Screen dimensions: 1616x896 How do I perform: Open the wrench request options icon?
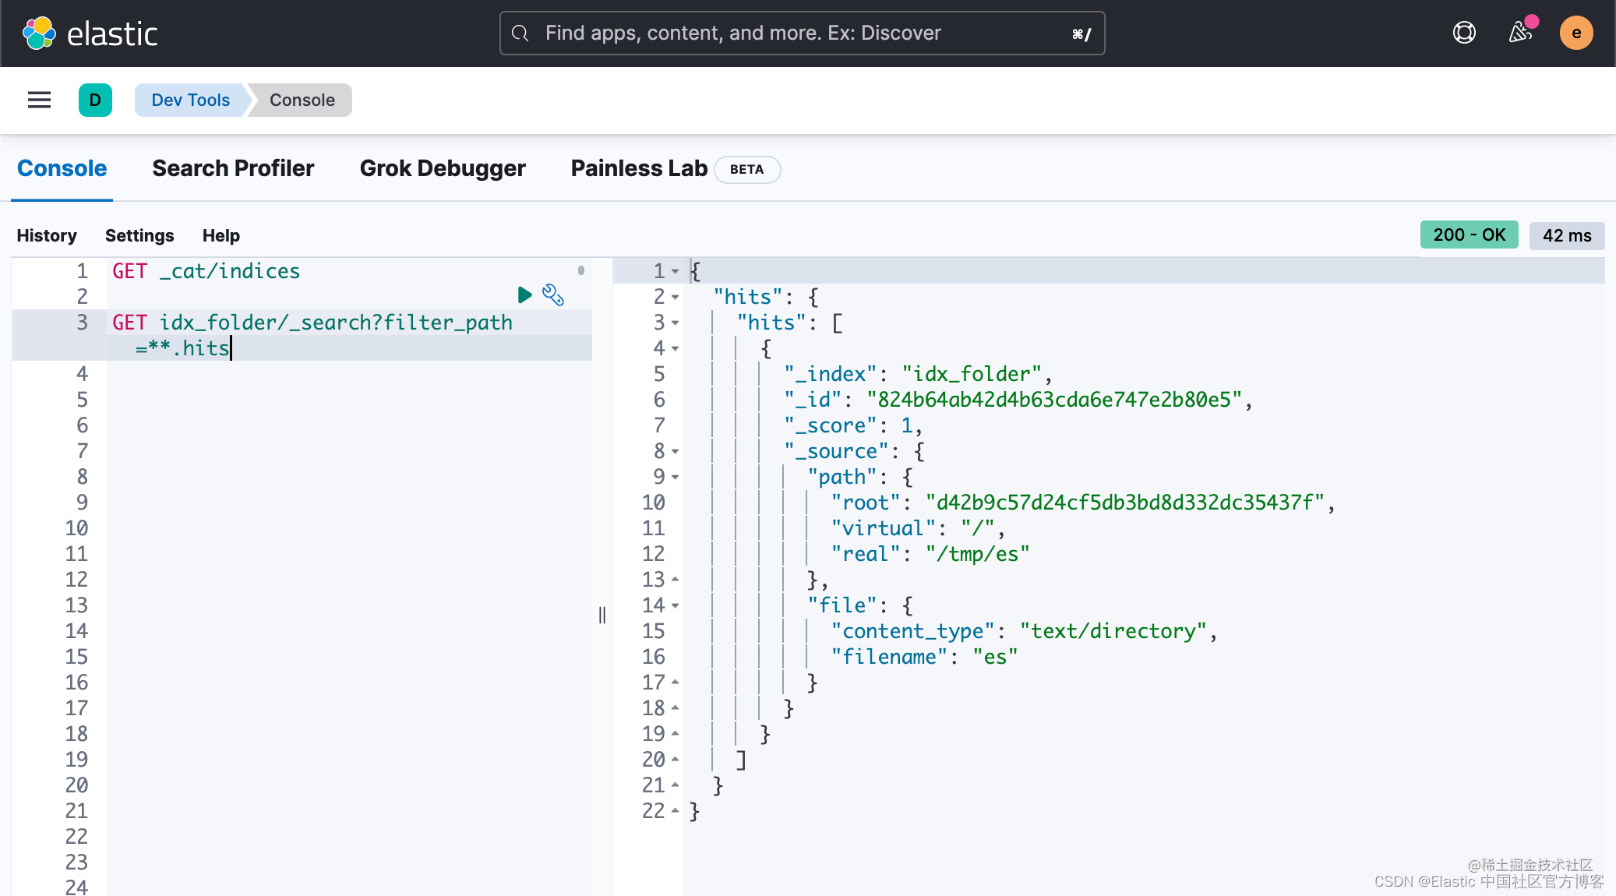pyautogui.click(x=553, y=295)
